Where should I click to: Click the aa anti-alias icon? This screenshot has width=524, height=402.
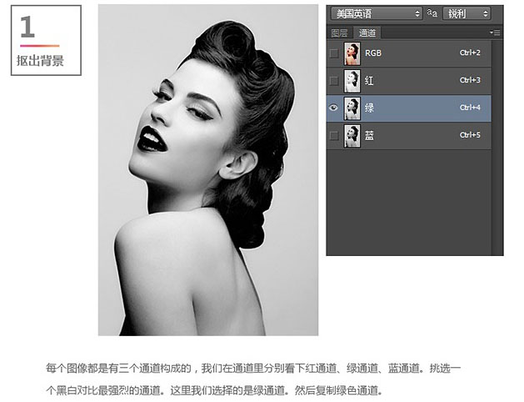pos(432,13)
